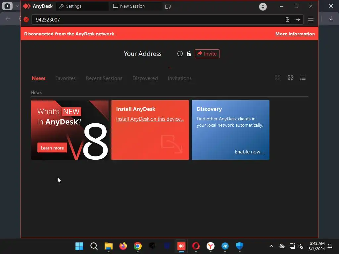Click the connect arrow in address bar
The image size is (339, 254).
(x=298, y=20)
